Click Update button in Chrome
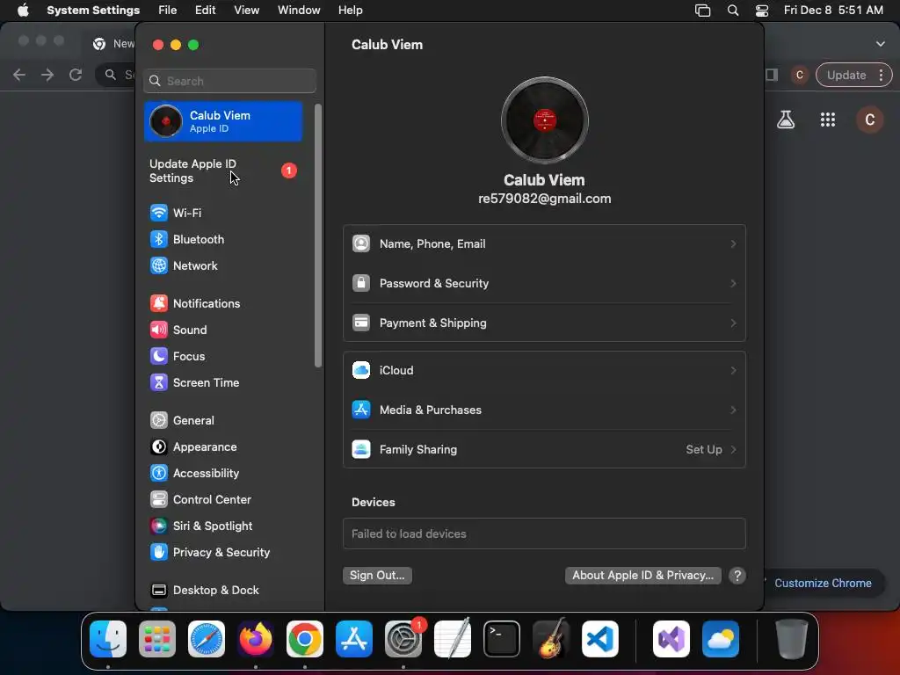900x675 pixels. point(846,75)
